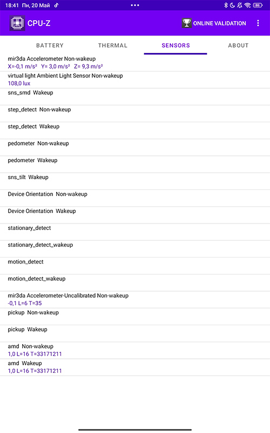Tap the amd Wakeup sensor entry

pyautogui.click(x=135, y=367)
